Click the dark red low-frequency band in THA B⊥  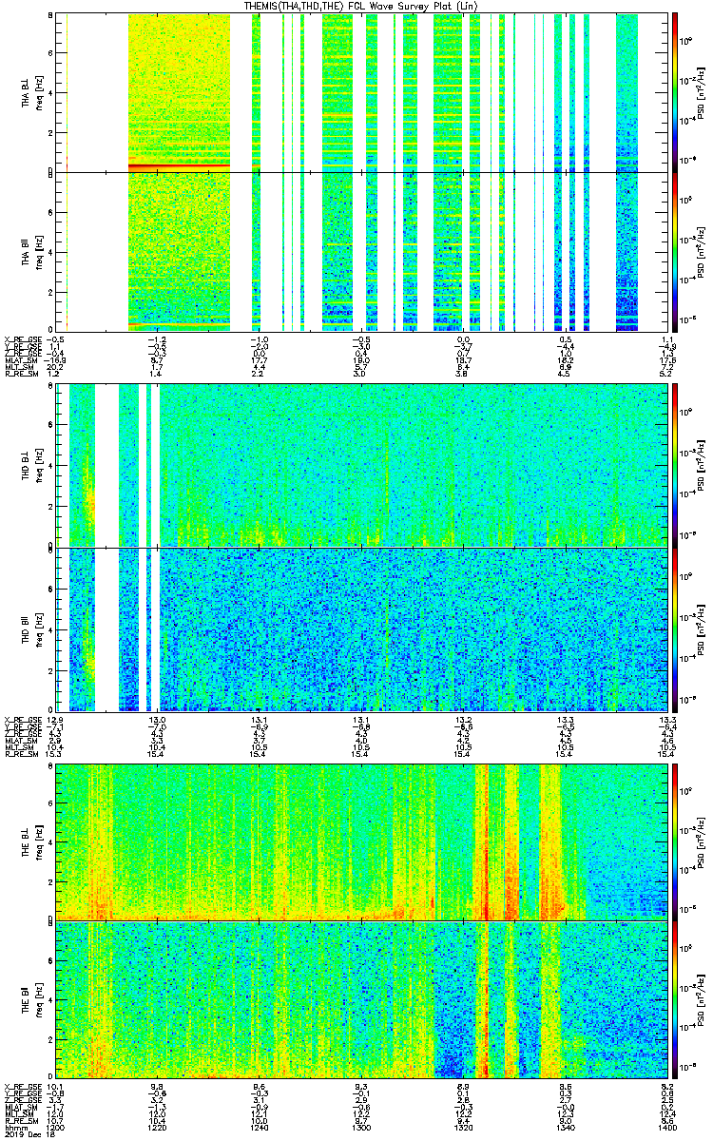(x=179, y=167)
